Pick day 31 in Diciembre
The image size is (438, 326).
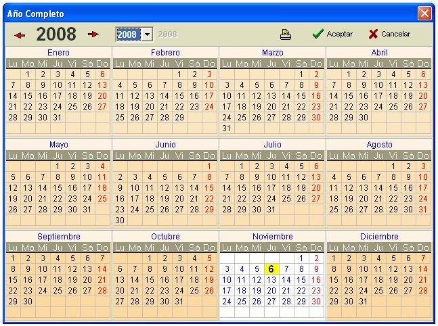pyautogui.click(x=364, y=302)
